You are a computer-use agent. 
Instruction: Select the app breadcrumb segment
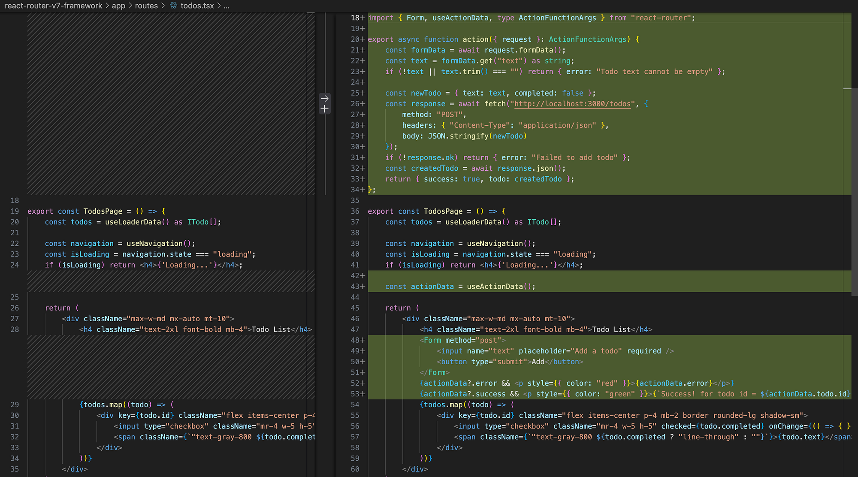(118, 6)
